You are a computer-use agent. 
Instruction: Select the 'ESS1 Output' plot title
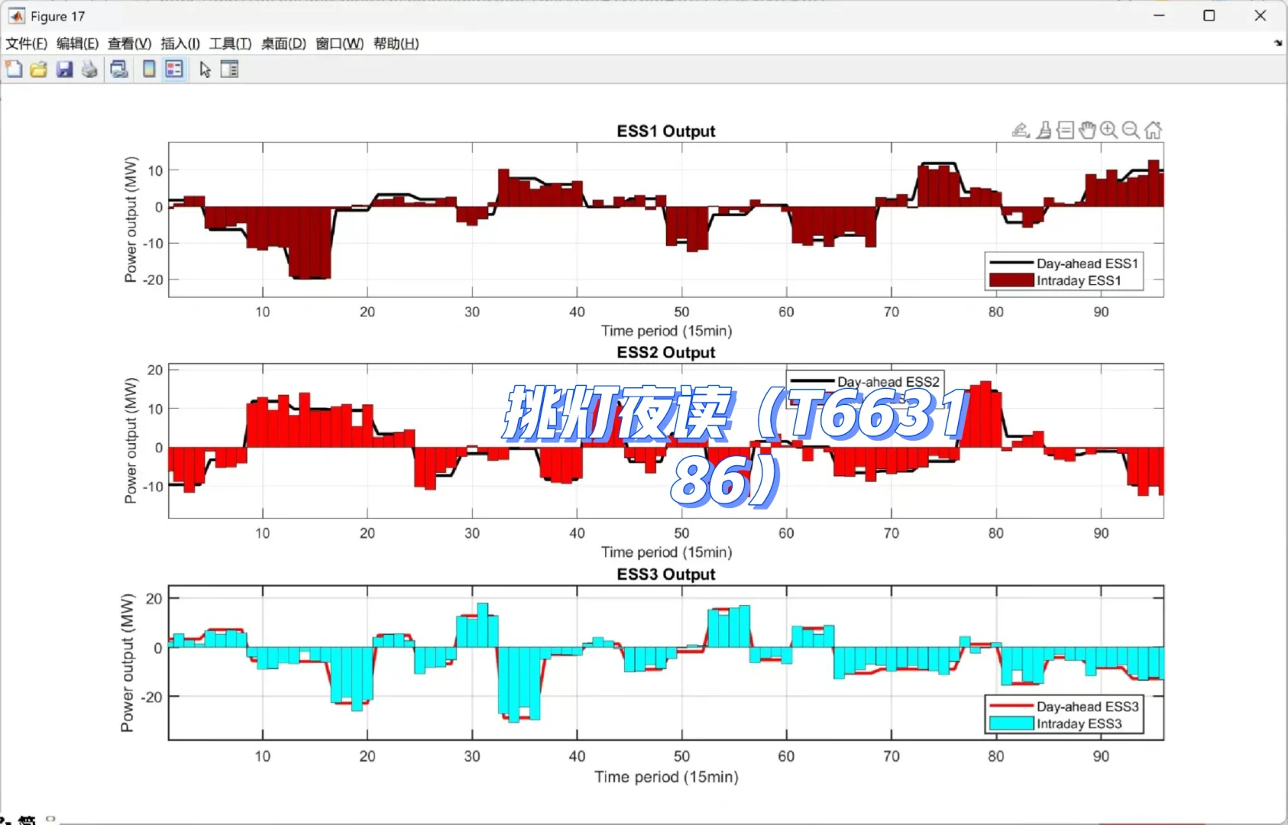coord(666,131)
